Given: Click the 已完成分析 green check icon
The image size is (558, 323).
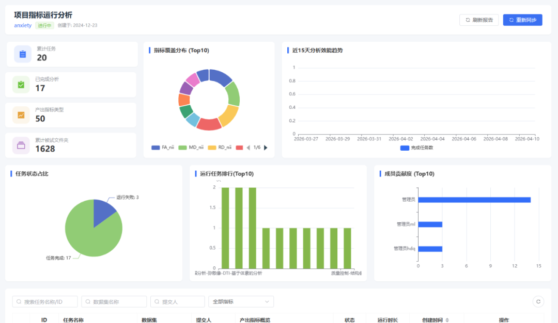Looking at the screenshot, I should pyautogui.click(x=21, y=85).
